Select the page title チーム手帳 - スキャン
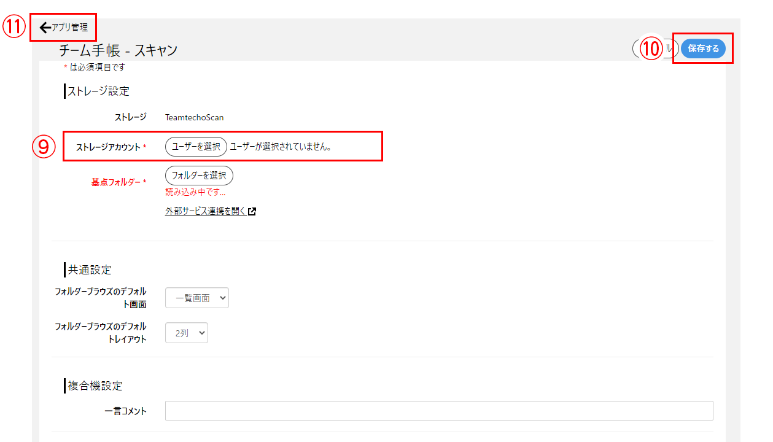 (118, 50)
